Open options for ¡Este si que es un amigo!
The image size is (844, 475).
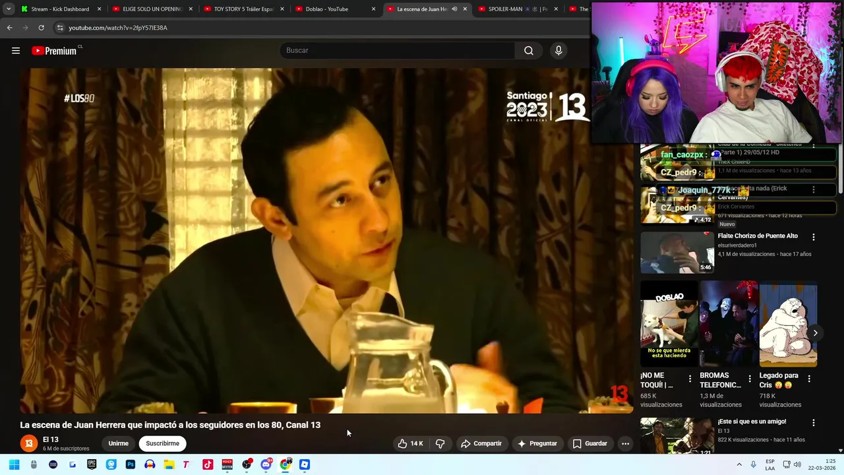[813, 423]
